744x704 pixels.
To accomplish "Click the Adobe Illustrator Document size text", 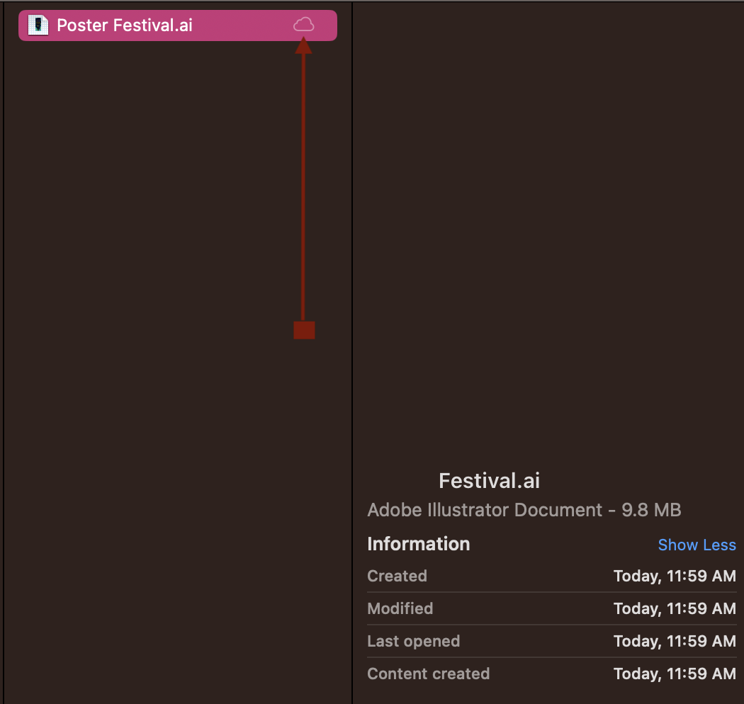I will click(x=524, y=510).
